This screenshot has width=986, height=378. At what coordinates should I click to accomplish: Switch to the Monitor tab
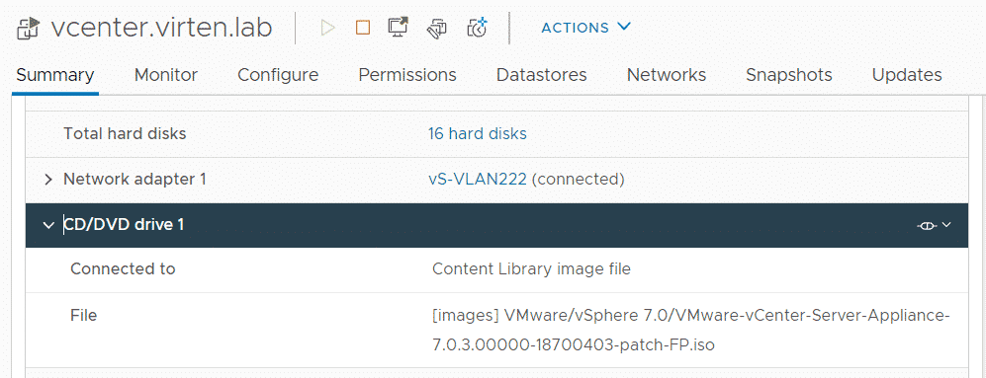pyautogui.click(x=166, y=75)
